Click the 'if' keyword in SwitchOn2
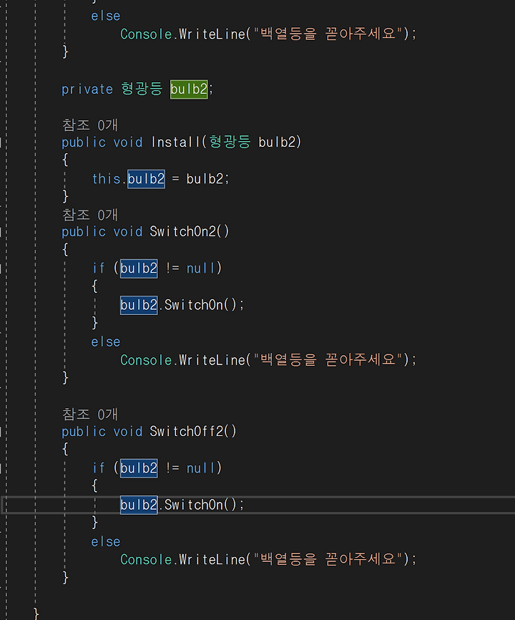The width and height of the screenshot is (515, 620). click(98, 268)
